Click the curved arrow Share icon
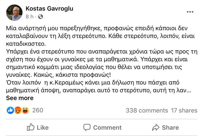Image resolution: width=203 pixels, height=136 pixels. 156,127
